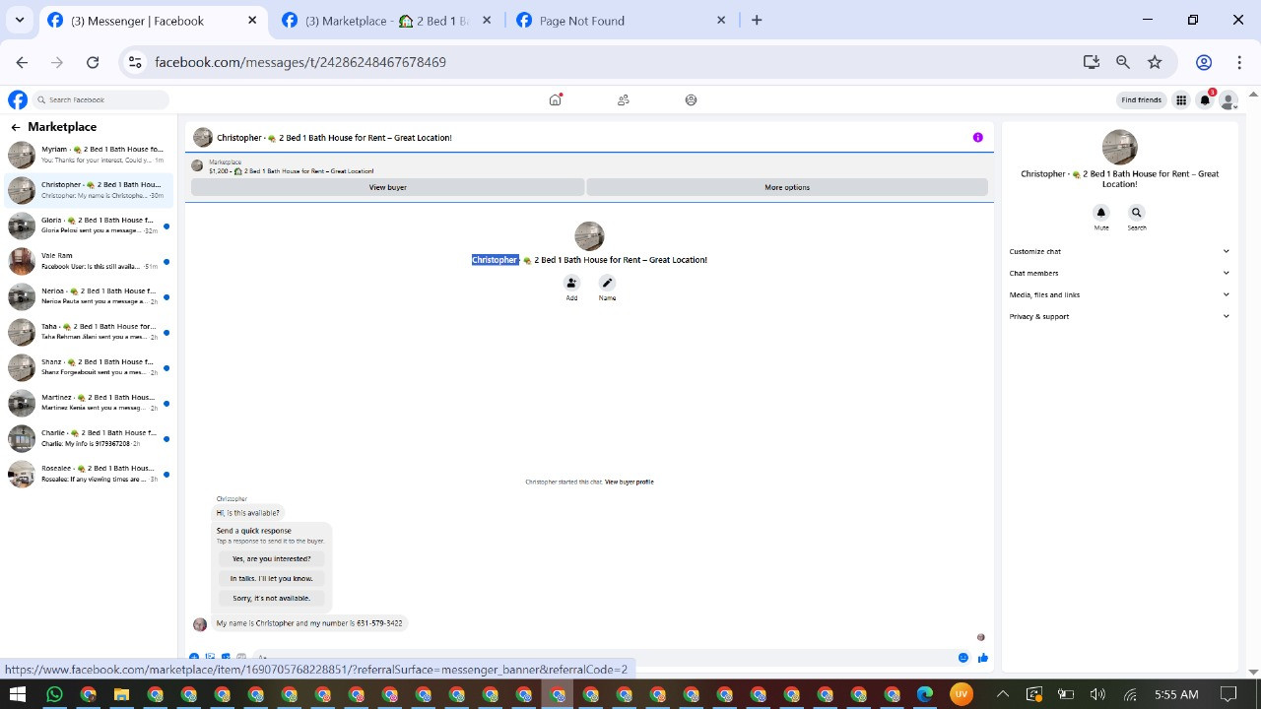1261x709 pixels.
Task: Close the Marketplace browser tab
Action: coord(487,20)
